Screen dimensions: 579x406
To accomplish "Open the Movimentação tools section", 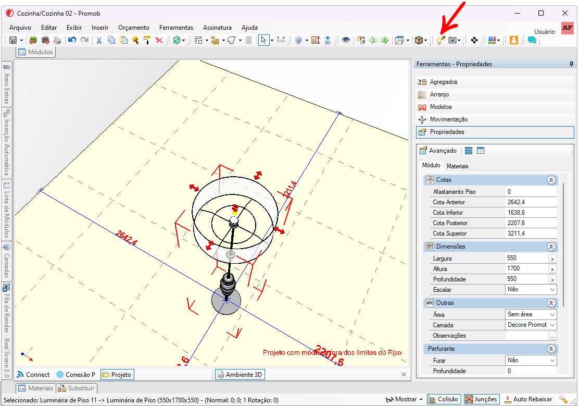I will point(495,119).
